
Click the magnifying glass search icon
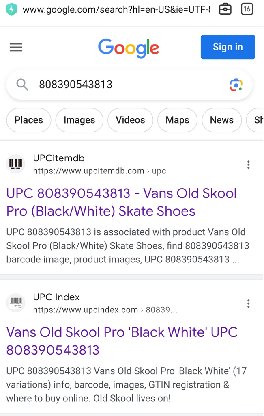pos(22,84)
